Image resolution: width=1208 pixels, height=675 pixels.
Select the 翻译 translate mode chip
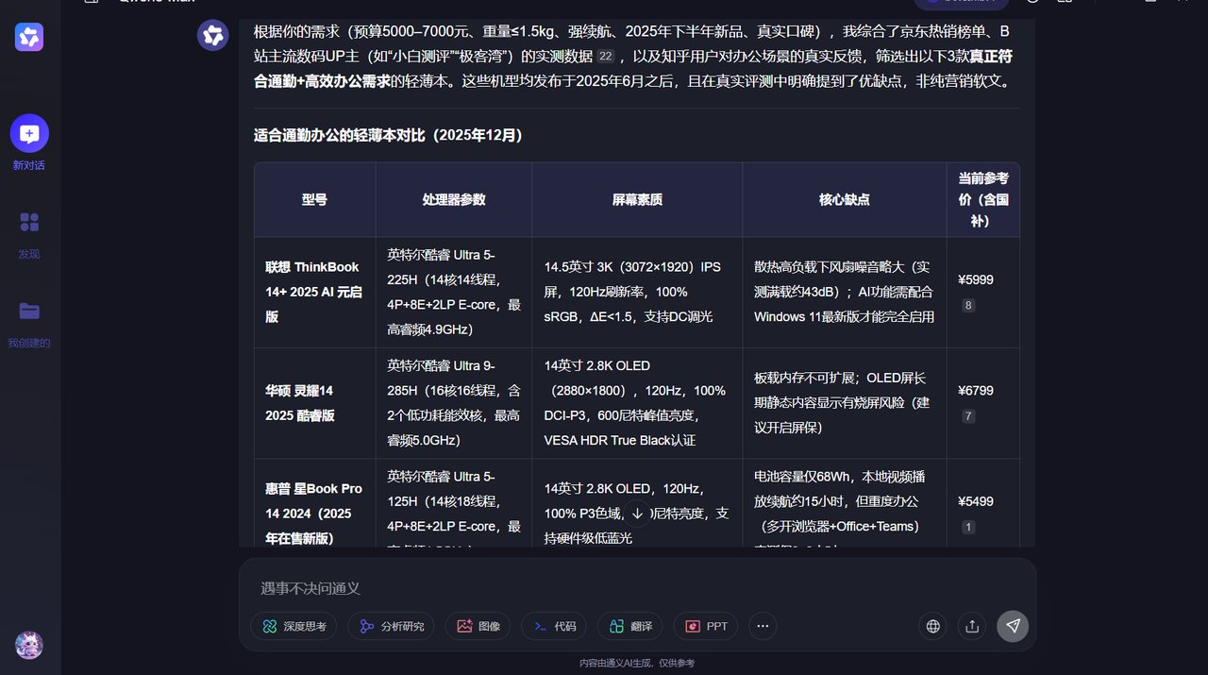click(x=629, y=626)
